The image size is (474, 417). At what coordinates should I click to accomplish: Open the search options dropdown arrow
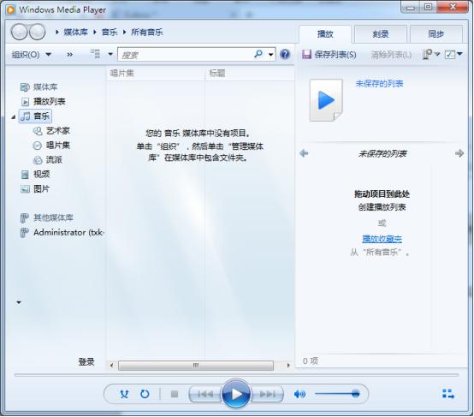271,55
